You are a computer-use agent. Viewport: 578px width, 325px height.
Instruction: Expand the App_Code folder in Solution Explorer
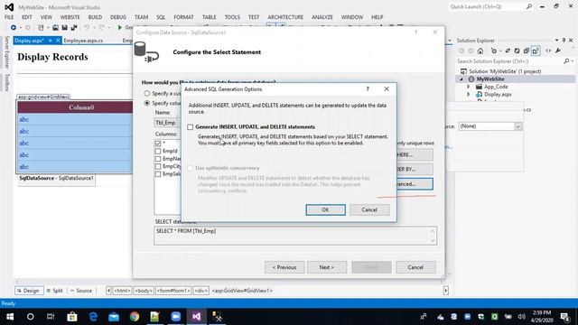[x=469, y=87]
